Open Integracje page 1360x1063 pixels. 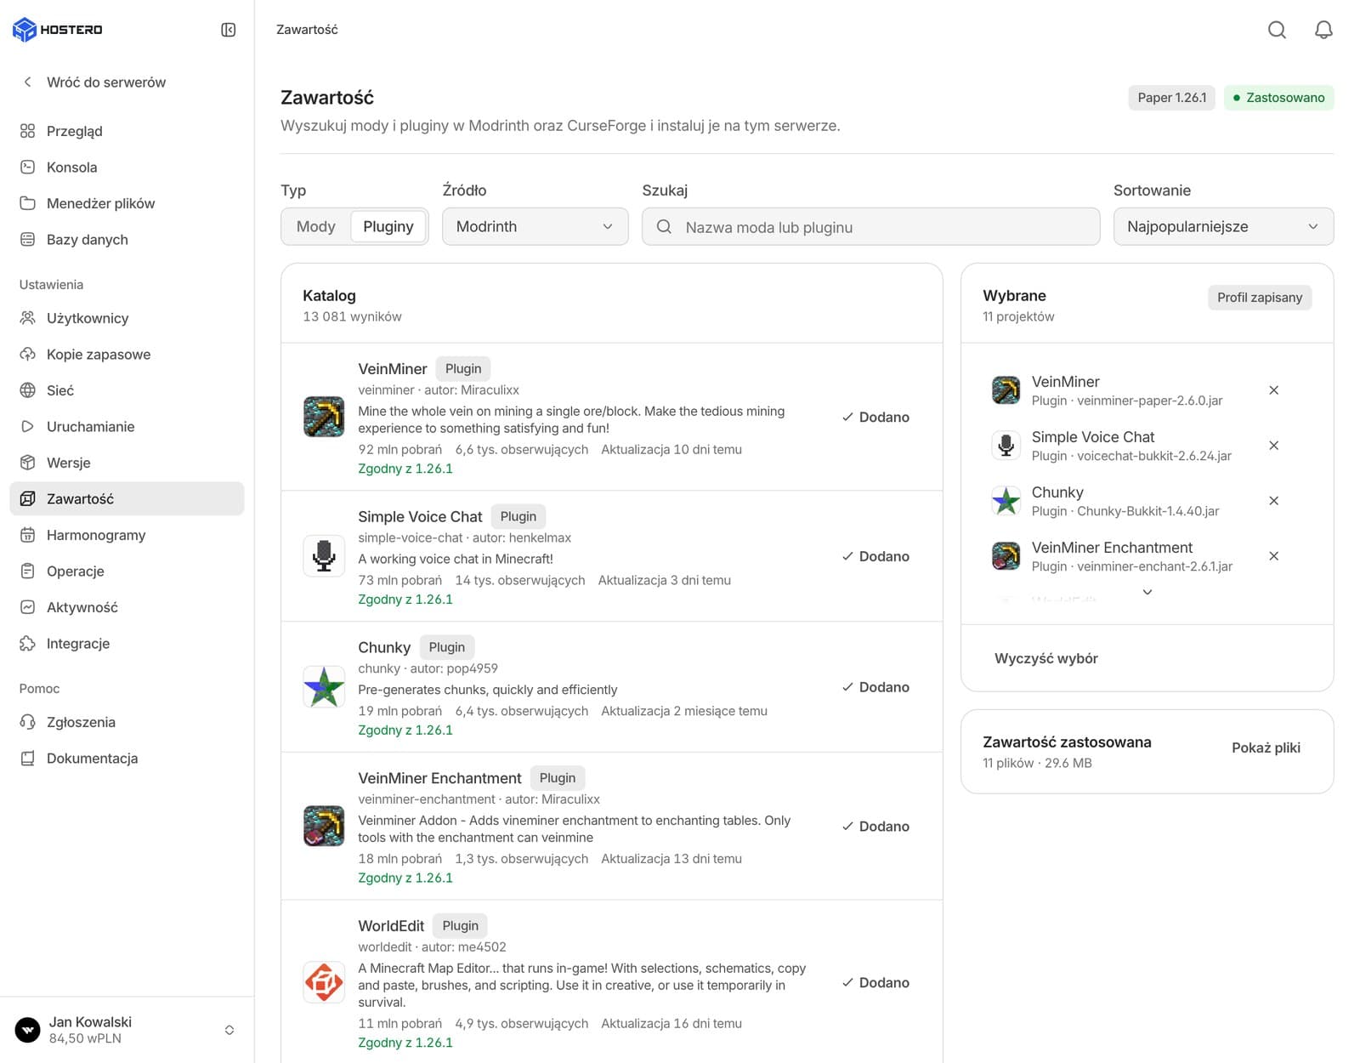tap(127, 644)
